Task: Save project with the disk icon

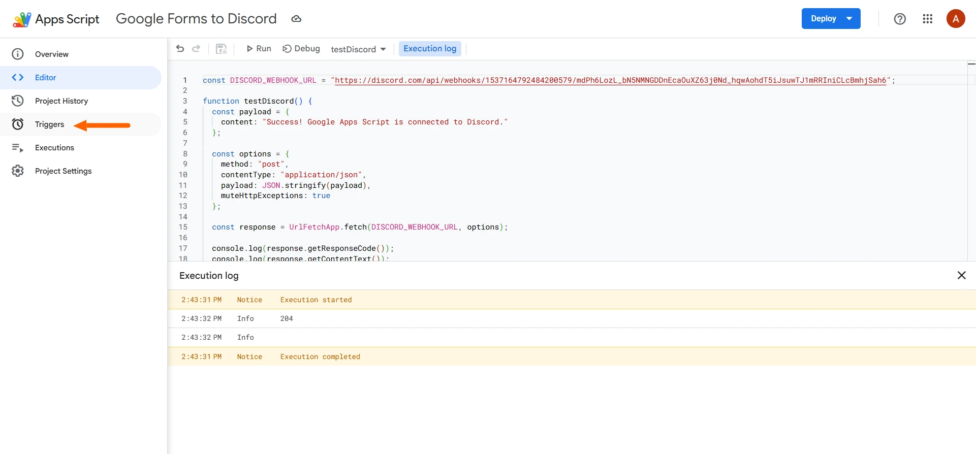Action: [221, 49]
